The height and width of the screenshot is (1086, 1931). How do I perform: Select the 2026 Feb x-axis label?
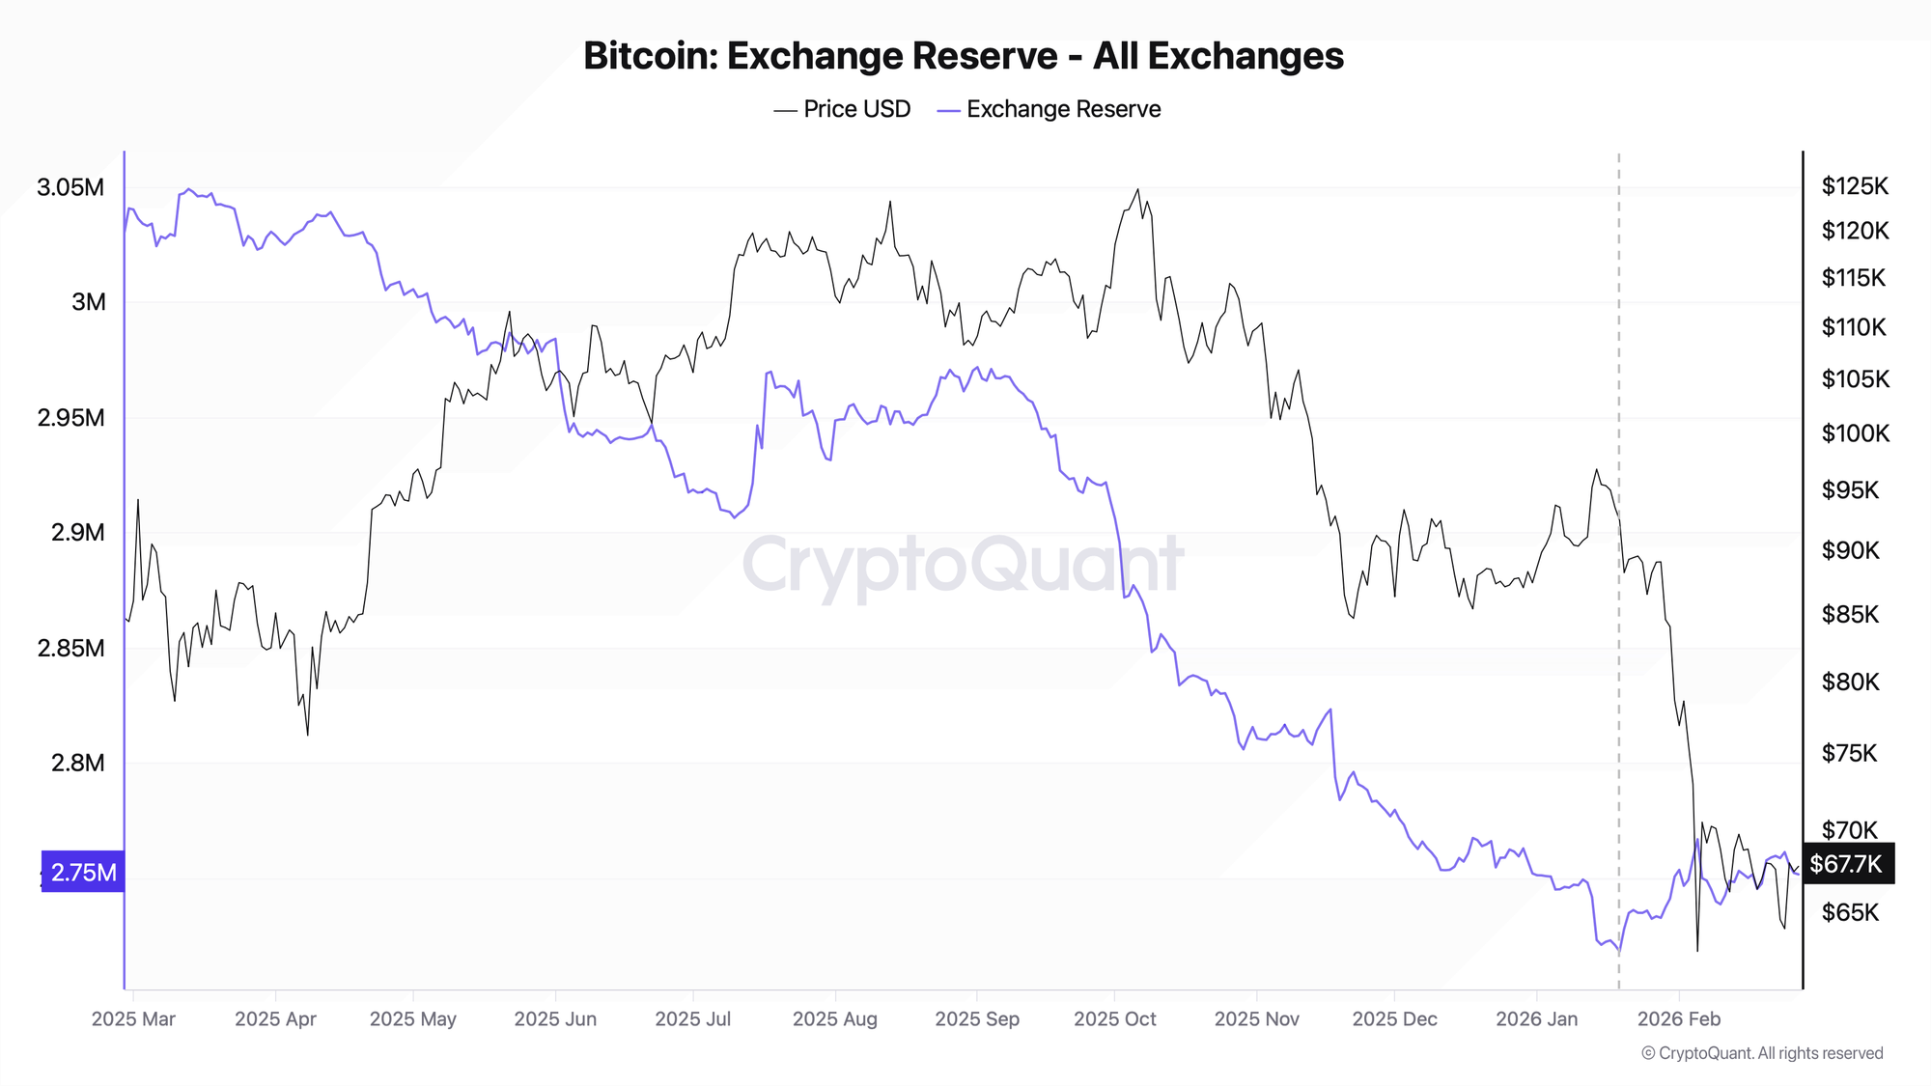pyautogui.click(x=1679, y=1019)
